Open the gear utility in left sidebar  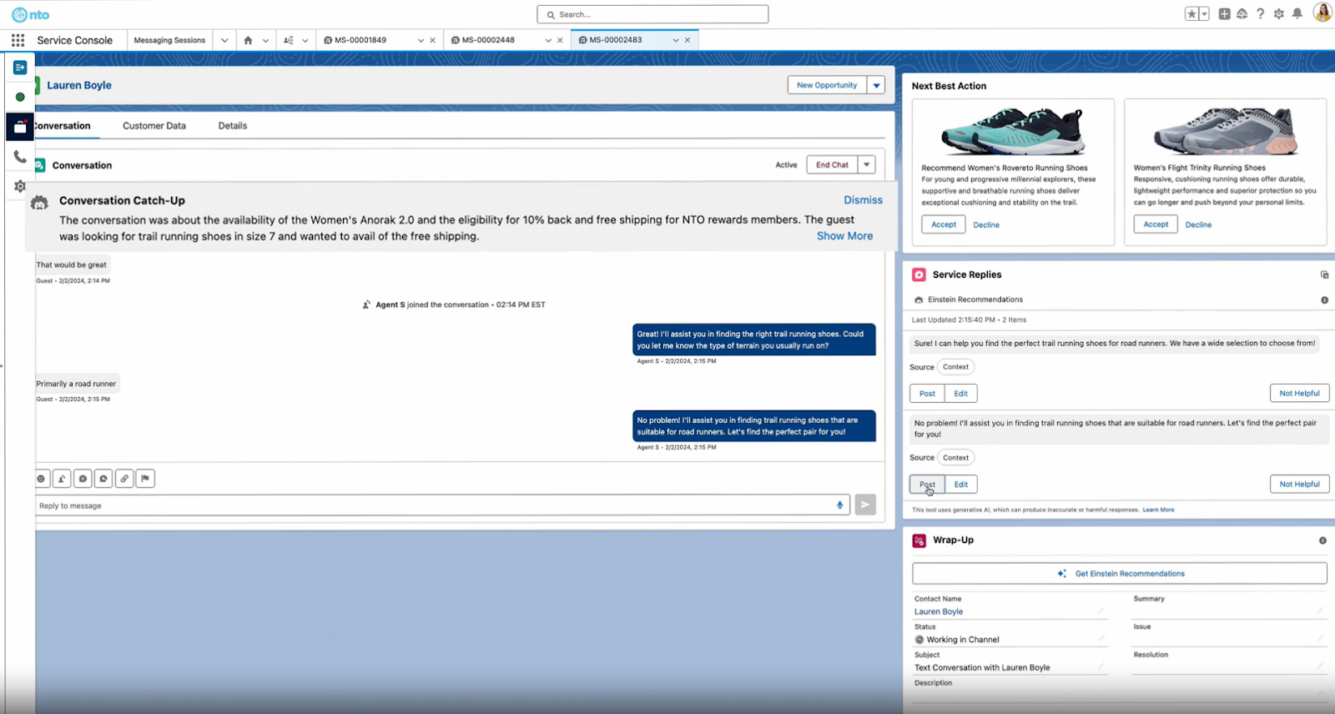point(20,186)
